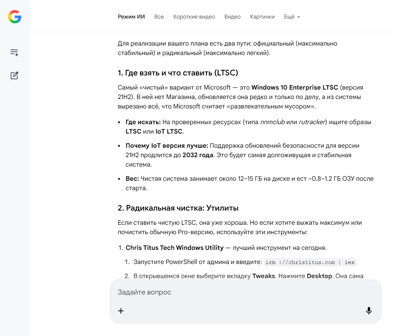Click the bold text 2032 года
Screen dimensions: 395x336
198,155
